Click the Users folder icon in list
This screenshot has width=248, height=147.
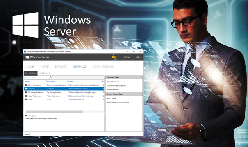(x=26, y=99)
